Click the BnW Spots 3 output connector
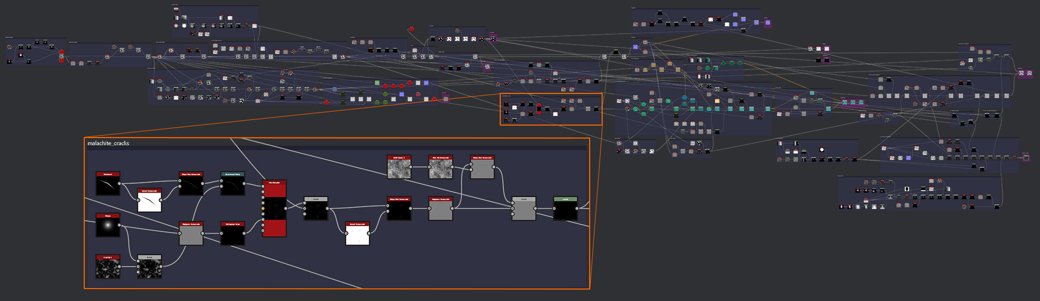Viewport: 1040px width, 301px height. (411, 167)
